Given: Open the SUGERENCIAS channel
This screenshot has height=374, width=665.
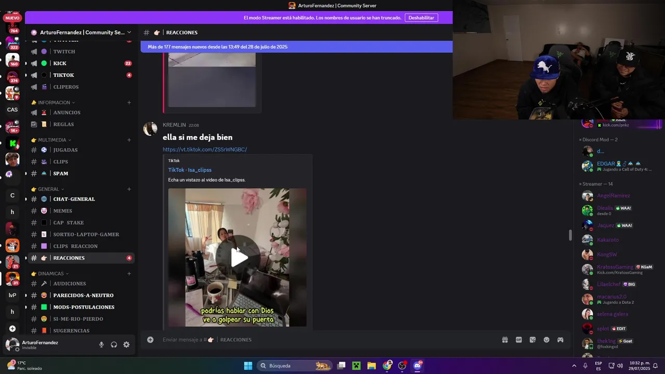Looking at the screenshot, I should pos(81,331).
